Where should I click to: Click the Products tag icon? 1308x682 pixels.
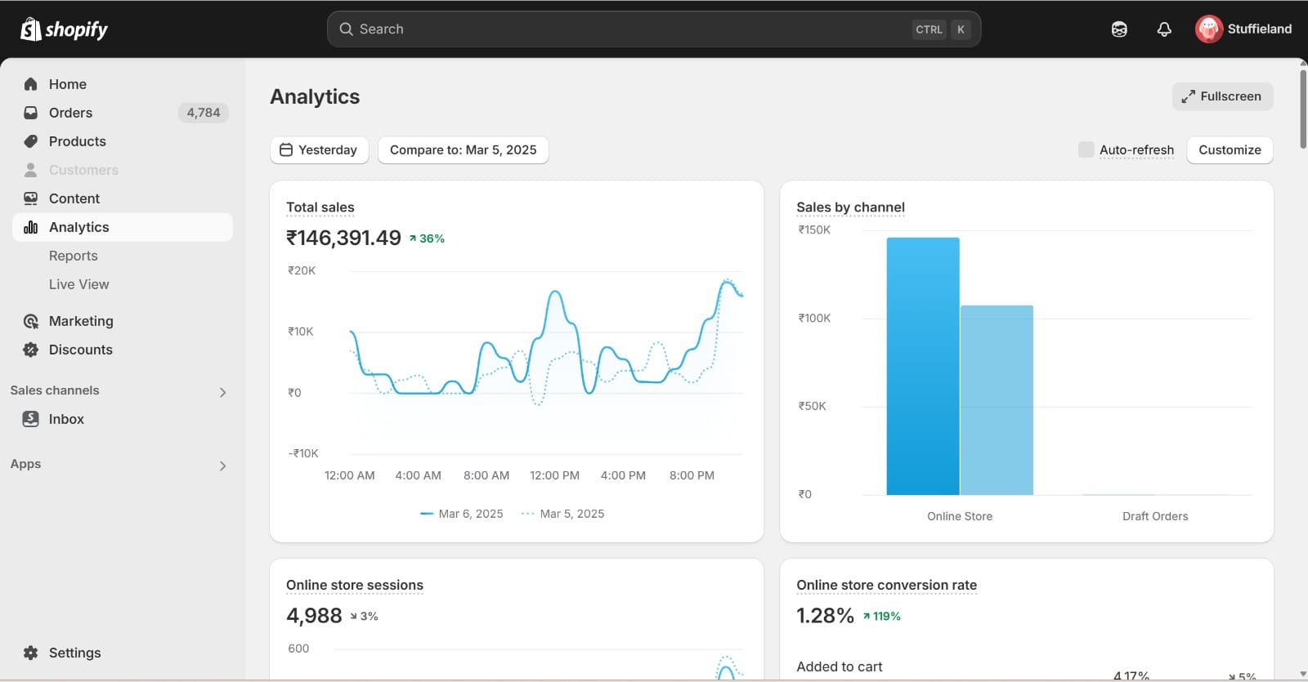31,141
